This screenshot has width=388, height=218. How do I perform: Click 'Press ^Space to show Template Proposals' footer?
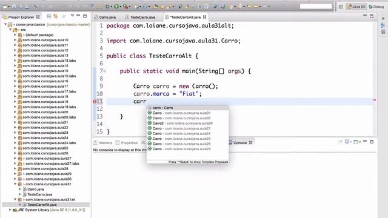198,162
